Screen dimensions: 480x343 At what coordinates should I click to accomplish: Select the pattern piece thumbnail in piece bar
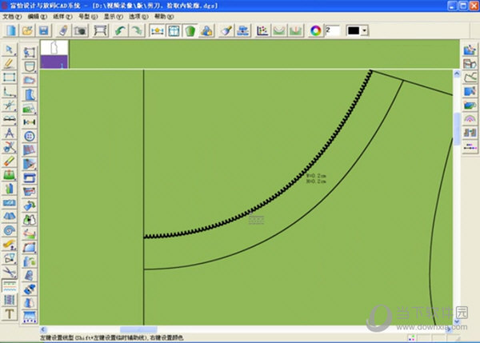[x=53, y=53]
